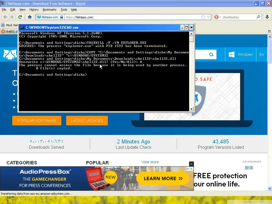Open the Home page icon

pyautogui.click(x=30, y=17)
